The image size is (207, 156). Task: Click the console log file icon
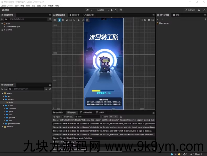point(121,117)
